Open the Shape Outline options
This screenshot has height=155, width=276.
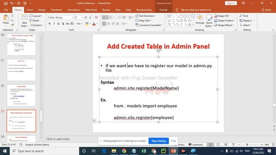click(x=224, y=20)
